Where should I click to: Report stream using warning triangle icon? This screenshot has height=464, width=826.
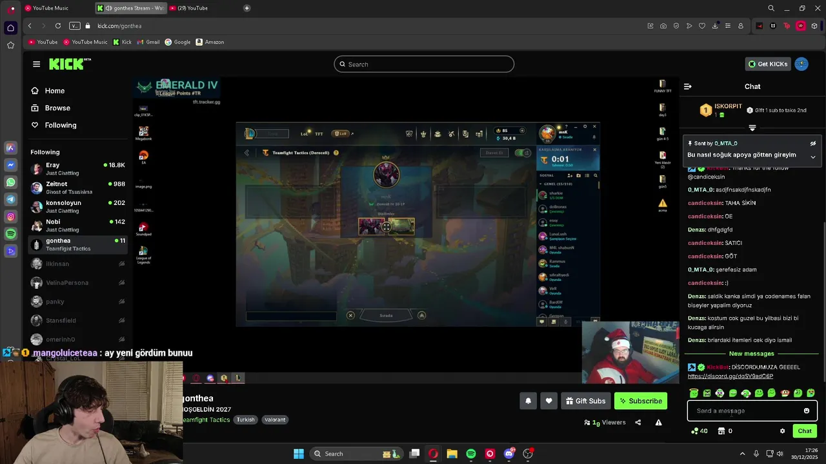pos(658,422)
